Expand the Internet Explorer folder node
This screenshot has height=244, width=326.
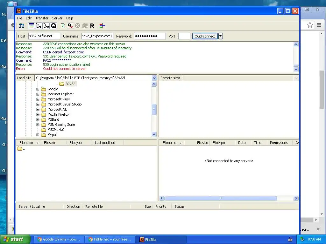click(38, 94)
